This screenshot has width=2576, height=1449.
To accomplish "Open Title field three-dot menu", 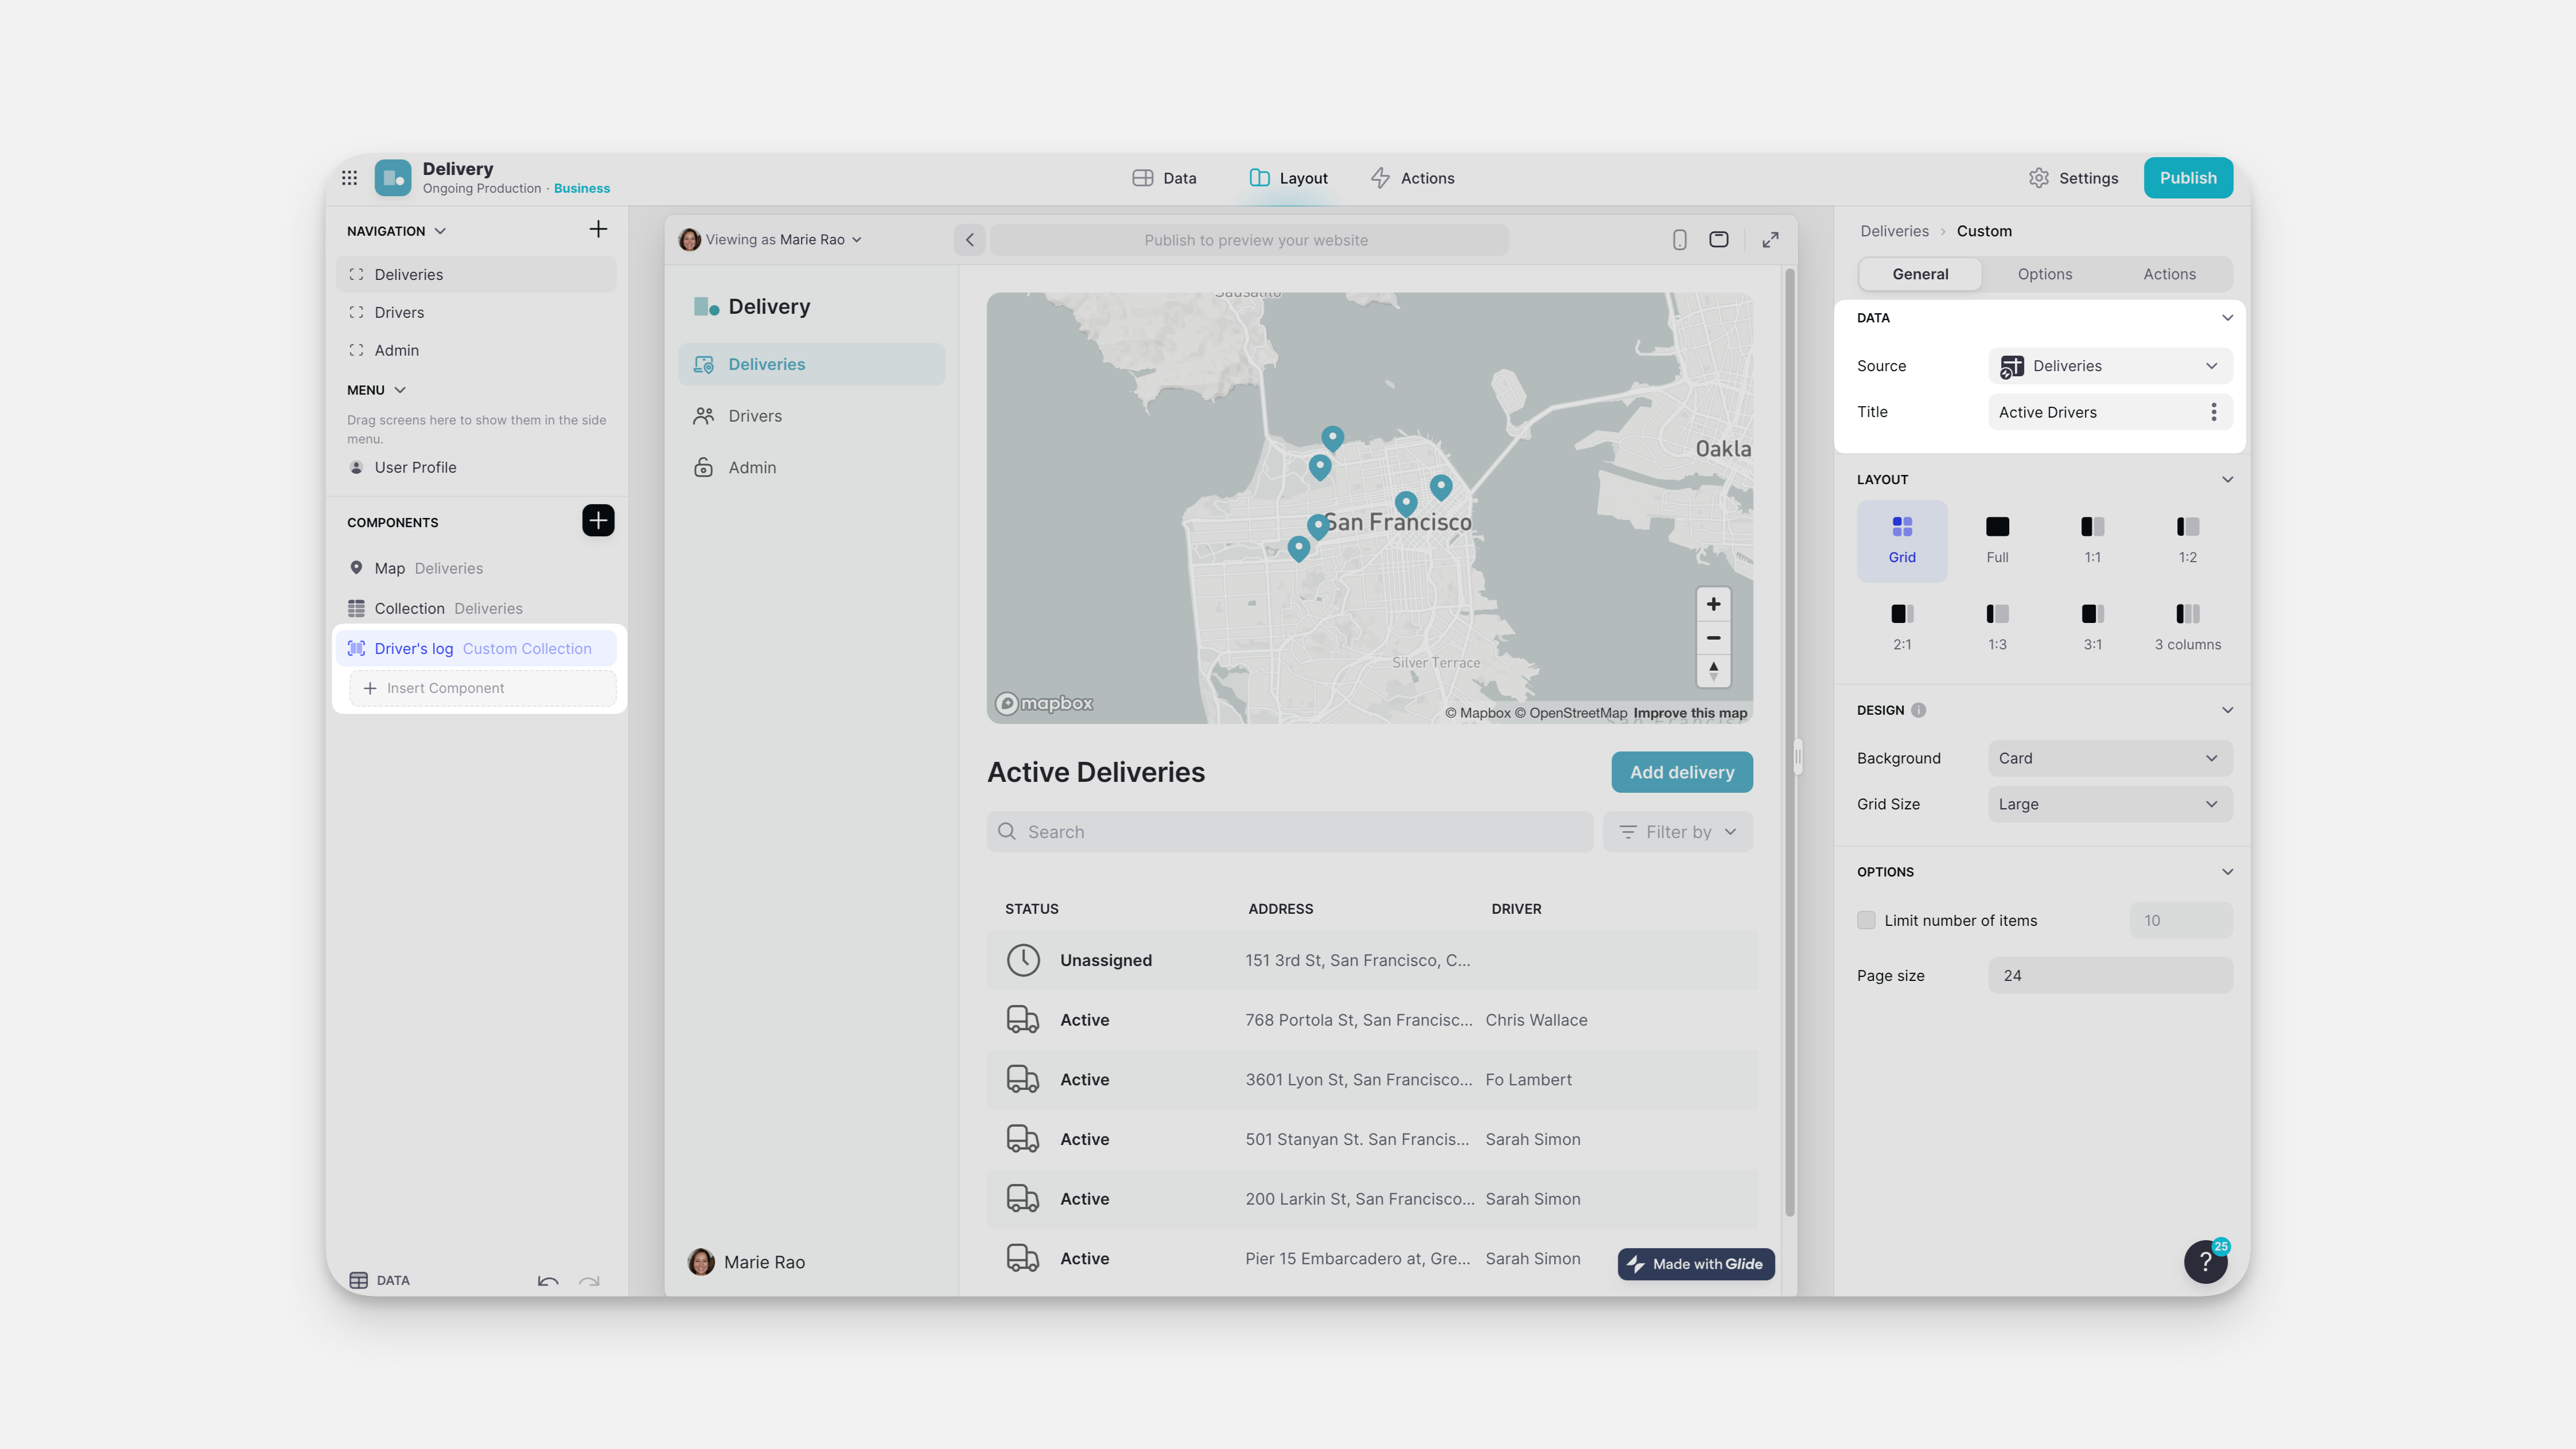I will (x=2213, y=412).
